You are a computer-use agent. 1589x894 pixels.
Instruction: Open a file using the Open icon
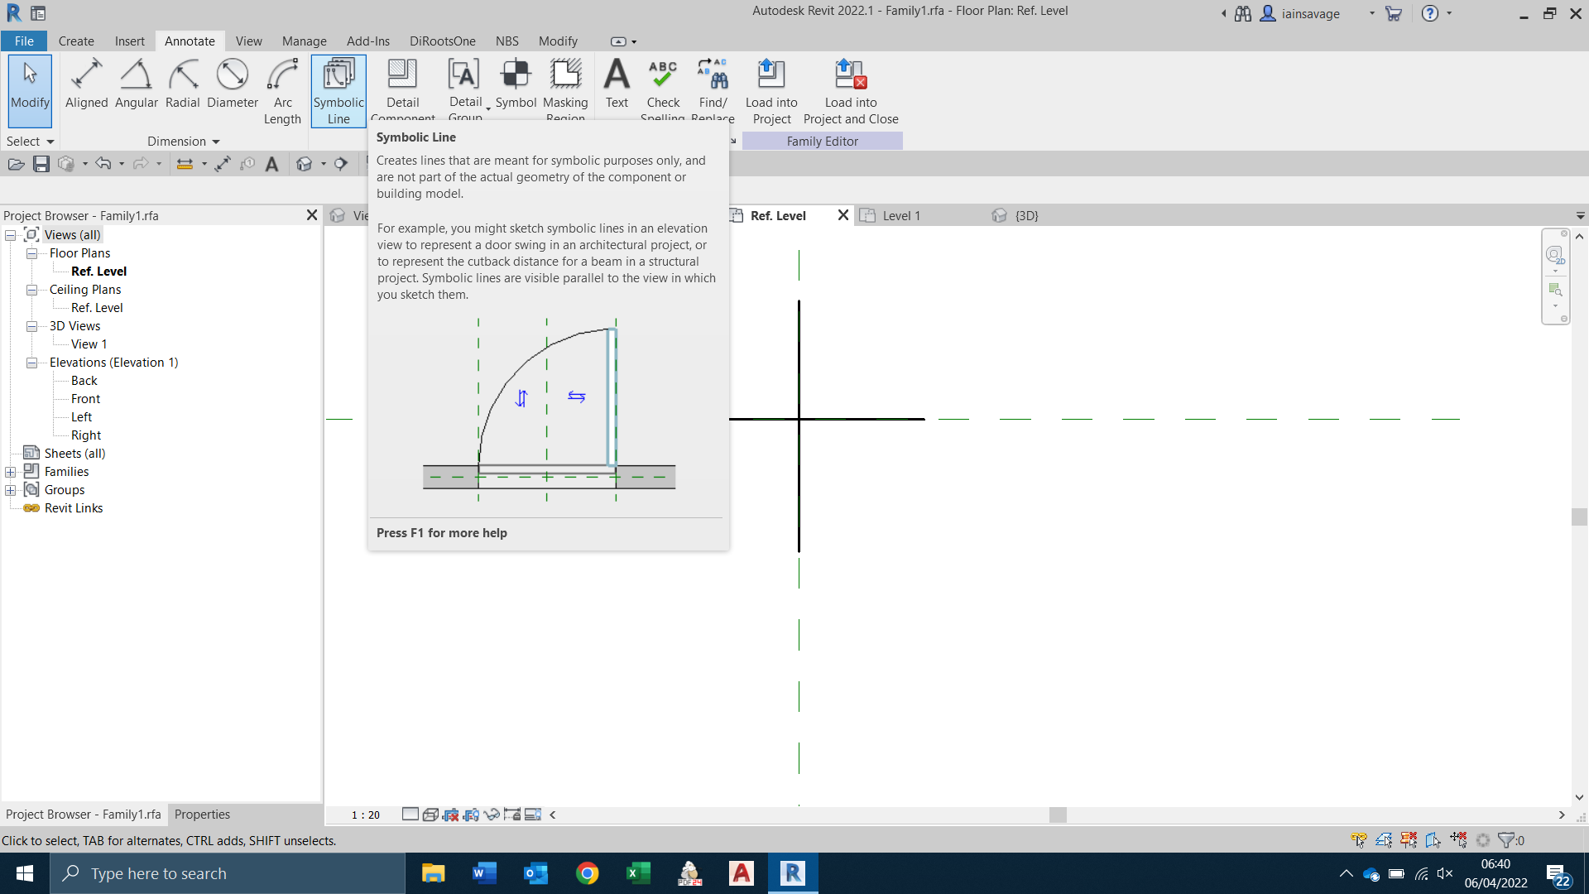coord(16,164)
